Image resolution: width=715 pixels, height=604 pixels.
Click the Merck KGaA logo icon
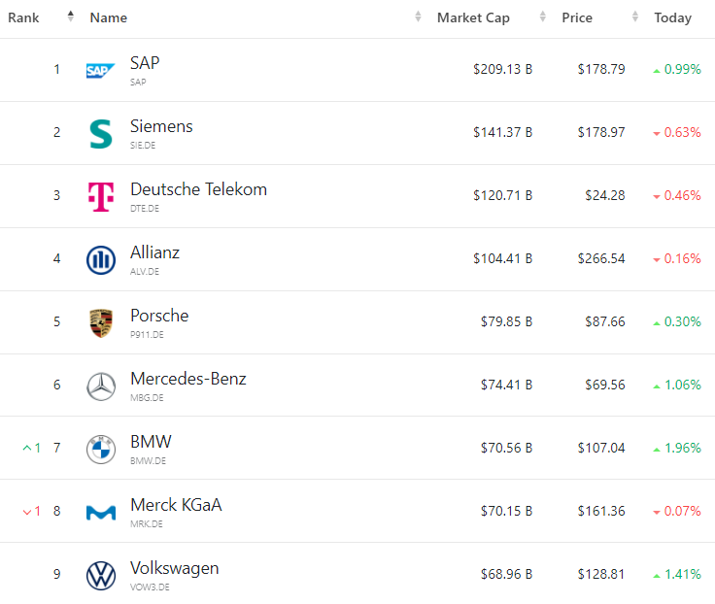(100, 512)
